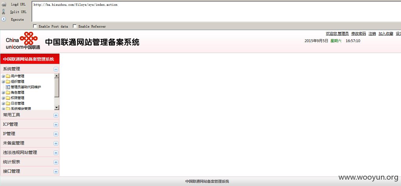Expand the 组织管理 tree node
This screenshot has width=401, height=186.
click(x=3, y=81)
